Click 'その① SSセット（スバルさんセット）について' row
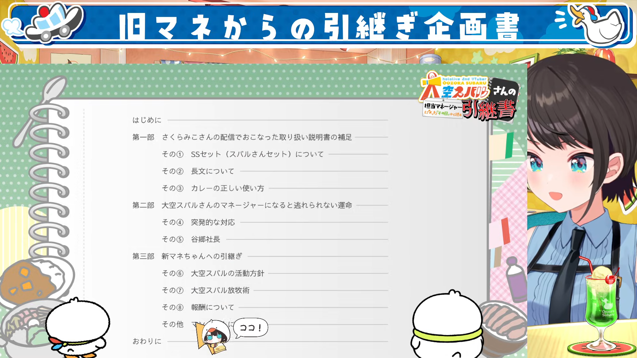Screen dimensions: 637x358 click(x=243, y=154)
